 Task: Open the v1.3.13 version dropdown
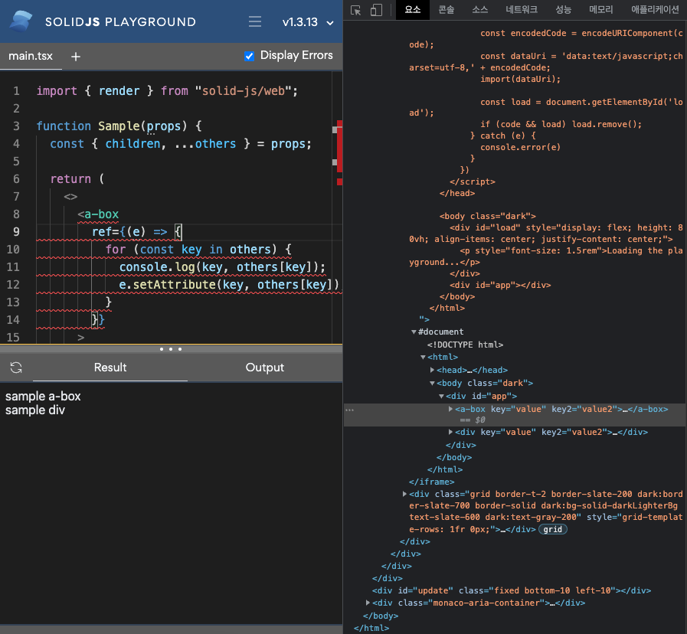point(308,22)
